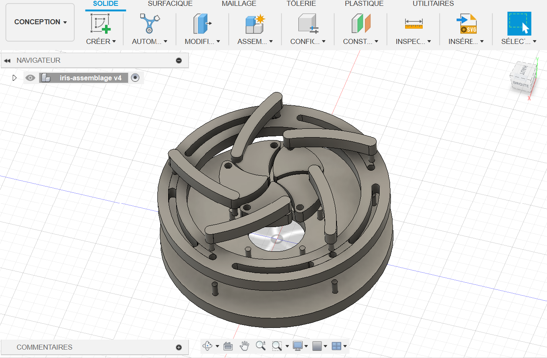
Task: Select the Zoom magnifier tool
Action: pyautogui.click(x=261, y=346)
